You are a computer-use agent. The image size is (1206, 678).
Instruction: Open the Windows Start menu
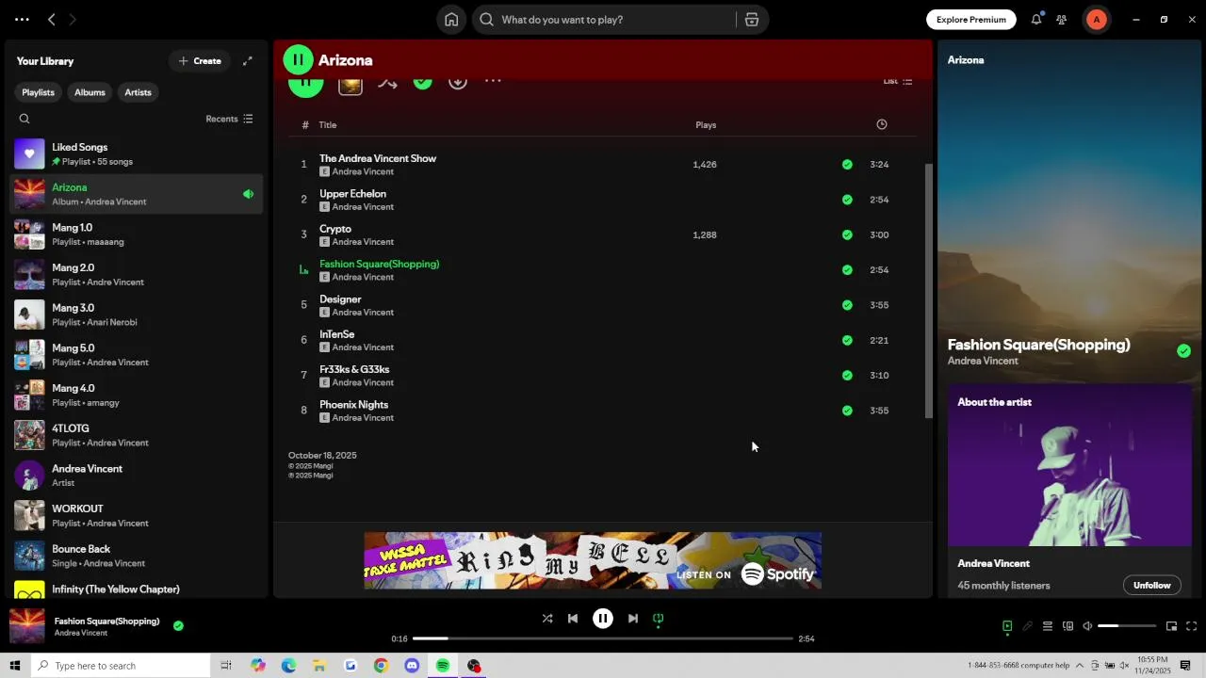15,666
